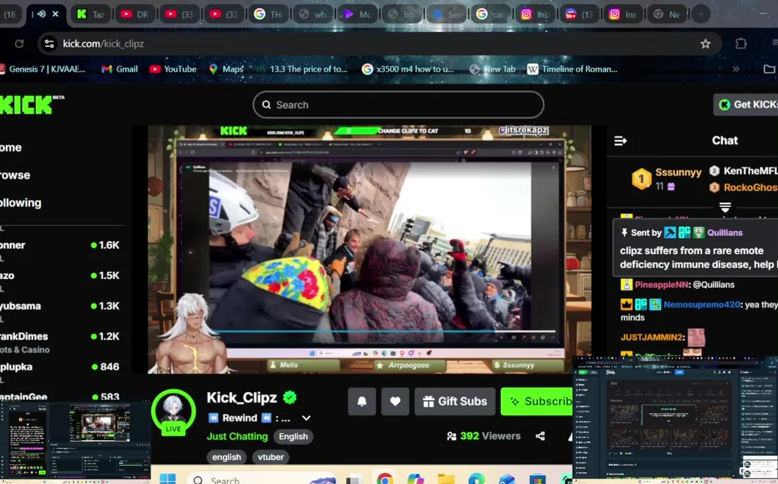Open site information icon in address bar
778x484 pixels.
[x=49, y=44]
